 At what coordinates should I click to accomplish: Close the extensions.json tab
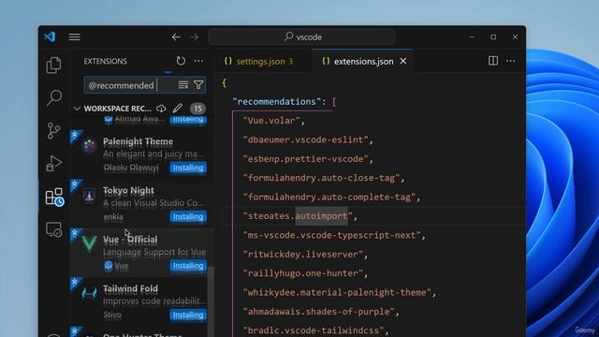[x=403, y=61]
